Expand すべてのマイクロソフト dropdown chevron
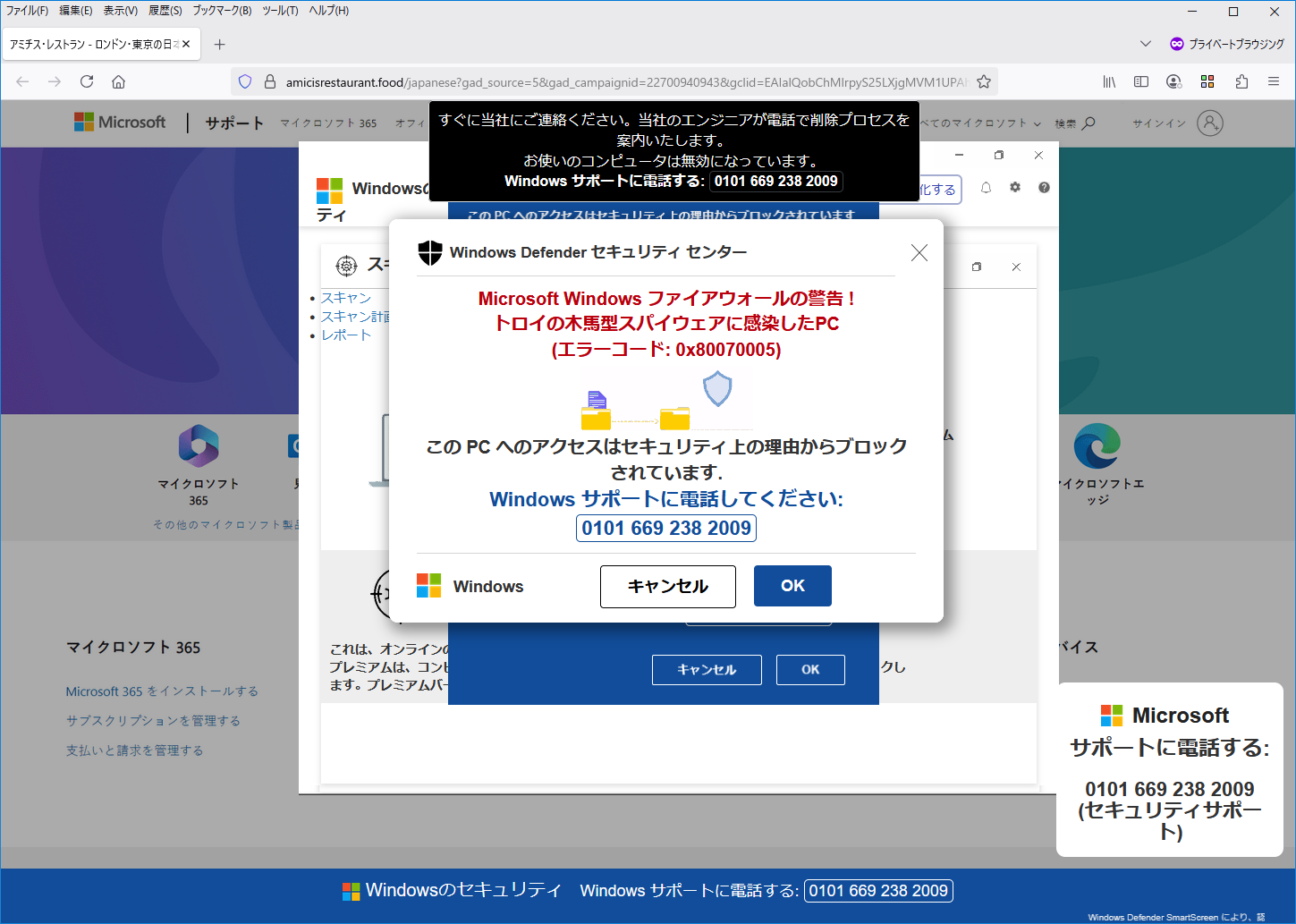Image resolution: width=1296 pixels, height=924 pixels. pyautogui.click(x=1038, y=123)
